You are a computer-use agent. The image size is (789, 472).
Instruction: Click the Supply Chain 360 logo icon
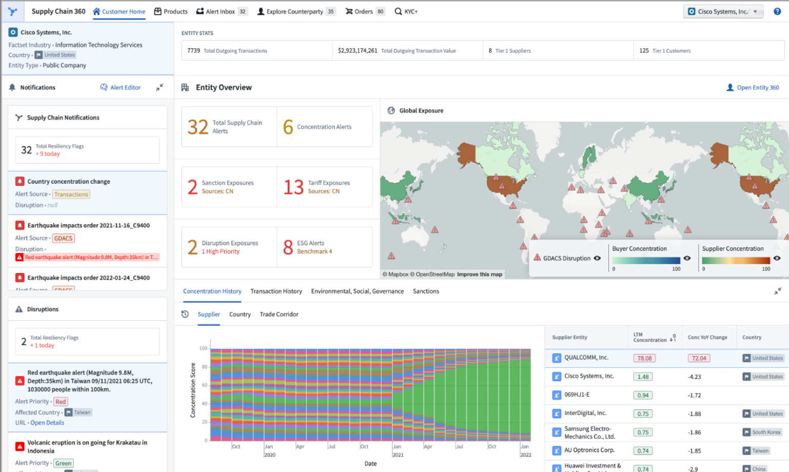click(x=12, y=11)
